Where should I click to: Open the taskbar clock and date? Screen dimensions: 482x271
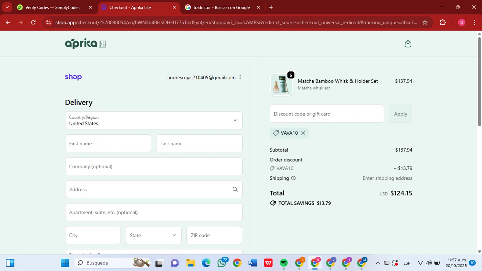tap(456, 263)
